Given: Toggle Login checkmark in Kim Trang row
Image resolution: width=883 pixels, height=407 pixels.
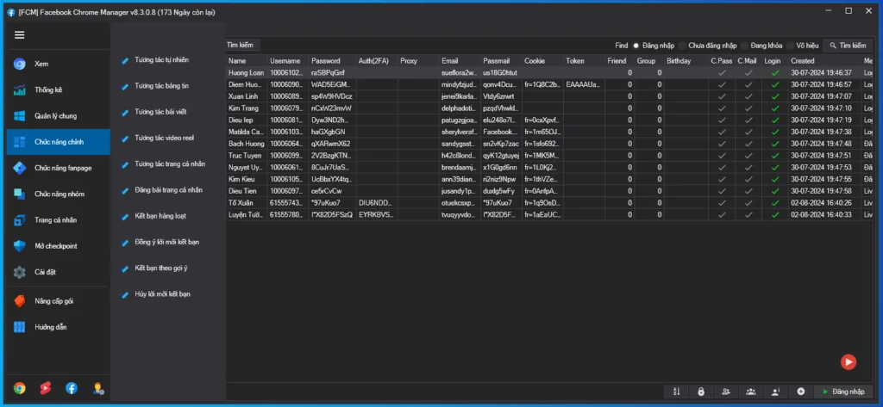Looking at the screenshot, I should click(x=775, y=108).
